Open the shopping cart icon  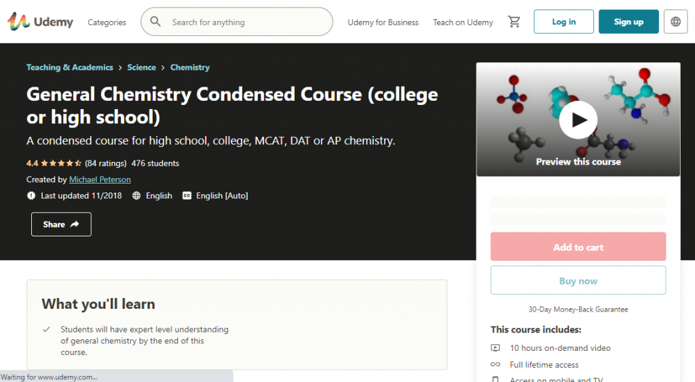514,22
